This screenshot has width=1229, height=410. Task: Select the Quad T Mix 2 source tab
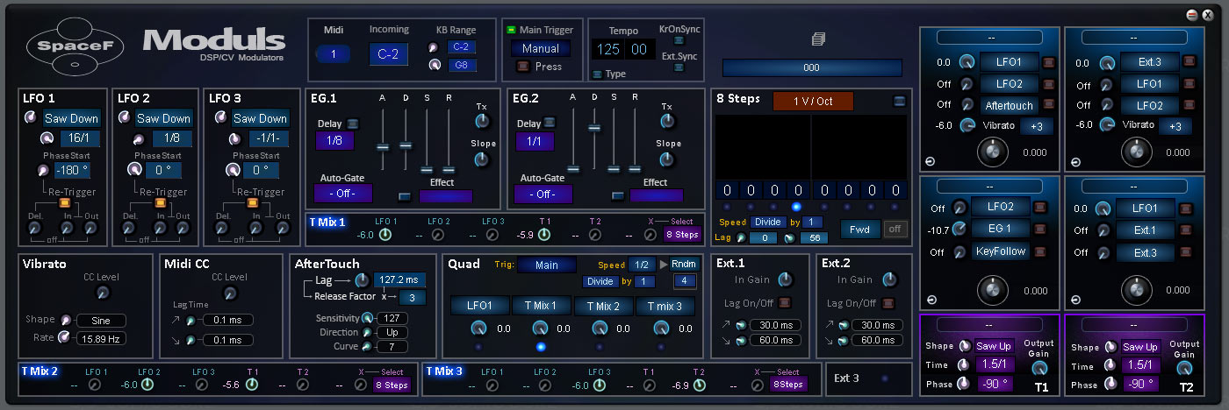pos(603,306)
